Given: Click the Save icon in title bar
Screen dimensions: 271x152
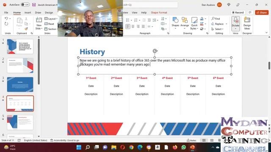Looking at the screenshot, I should (x=34, y=5).
